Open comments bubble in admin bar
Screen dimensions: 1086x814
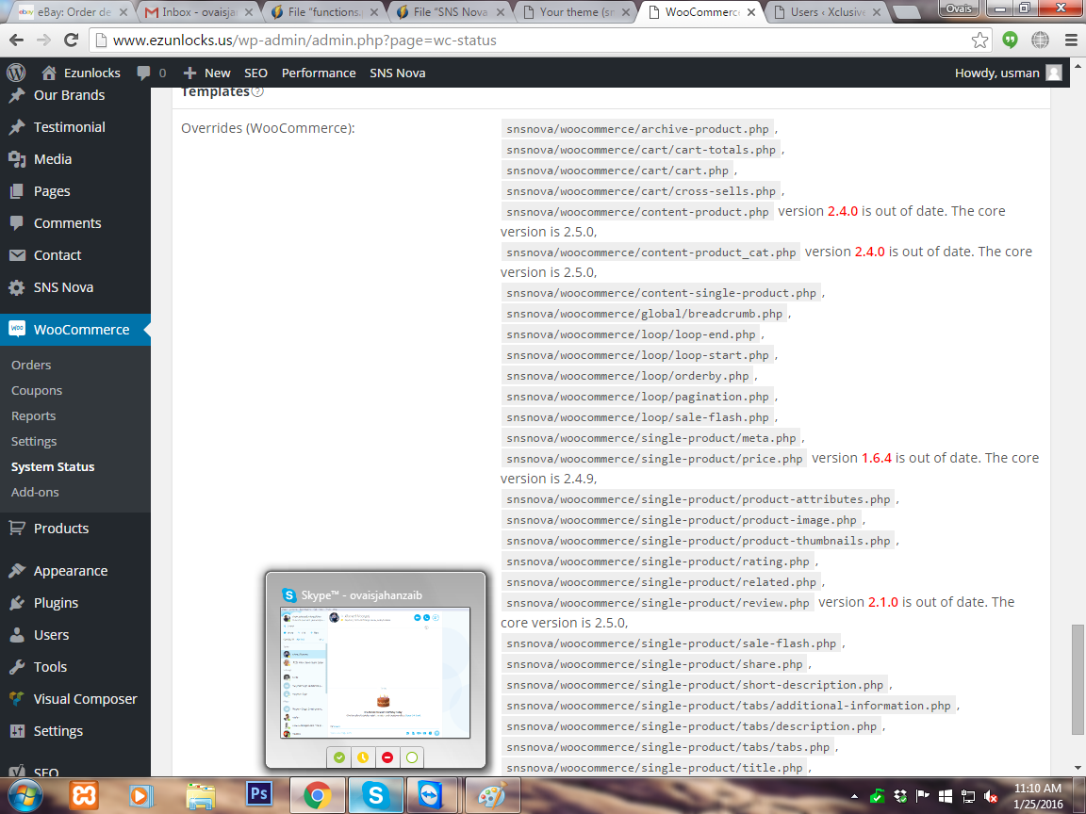coord(151,73)
